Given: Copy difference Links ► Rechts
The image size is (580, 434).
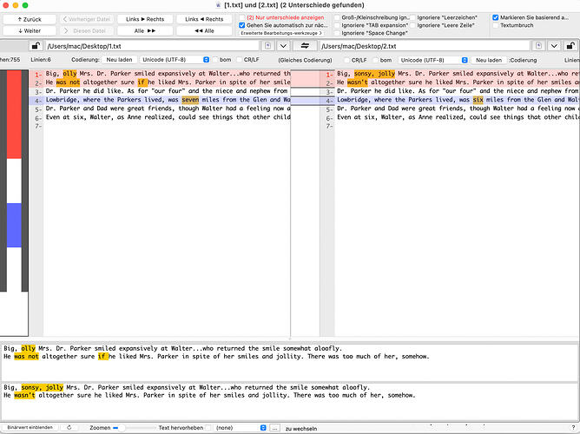Looking at the screenshot, I should (145, 19).
